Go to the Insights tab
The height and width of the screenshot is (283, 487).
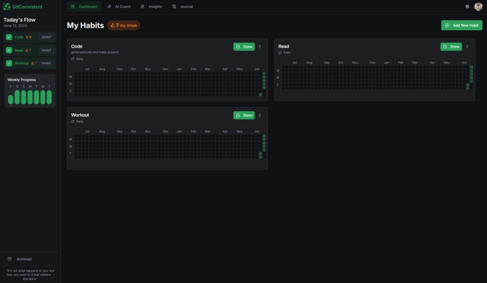pyautogui.click(x=151, y=7)
